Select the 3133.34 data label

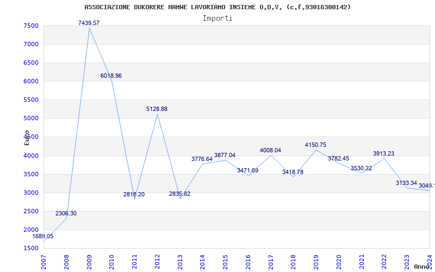(406, 183)
